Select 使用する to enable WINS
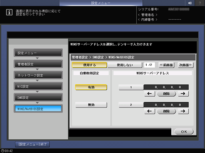Screen dimensions: 205x153 89,65
